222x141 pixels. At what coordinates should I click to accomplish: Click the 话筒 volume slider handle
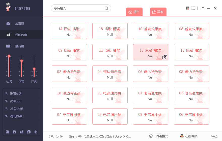pyautogui.click(x=21, y=61)
